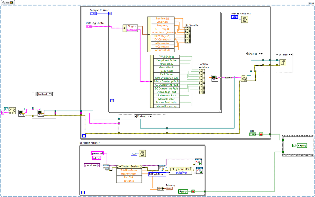The image size is (315, 197).
Task: Click the wait timer icon next to 1000
Action: click(x=142, y=154)
